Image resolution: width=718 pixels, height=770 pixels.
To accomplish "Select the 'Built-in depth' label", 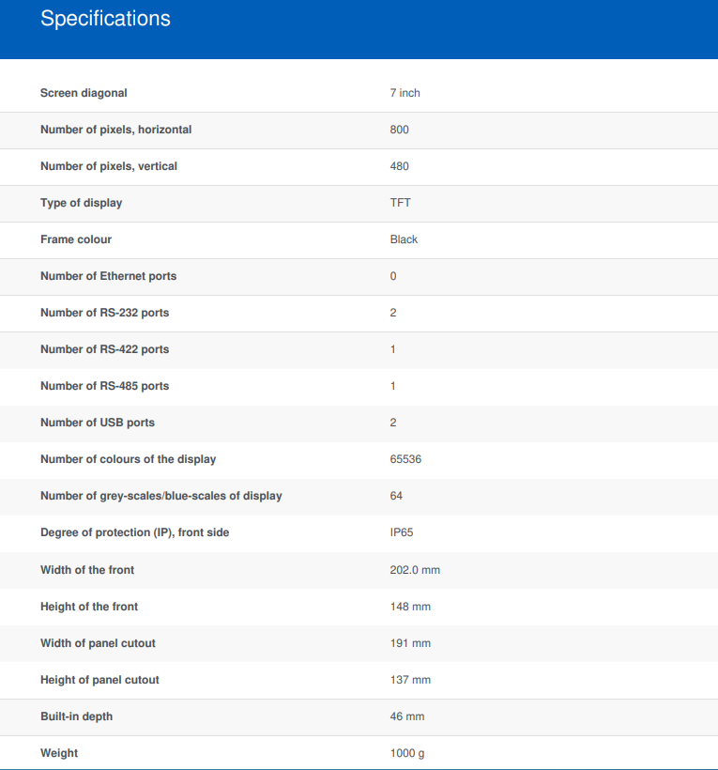I will click(77, 716).
